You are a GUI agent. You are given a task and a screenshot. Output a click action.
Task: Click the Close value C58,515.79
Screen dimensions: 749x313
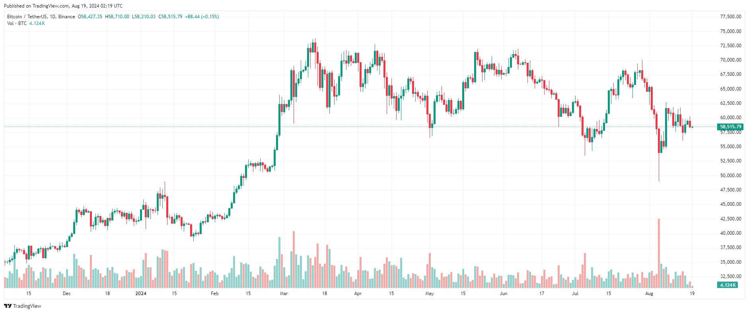pyautogui.click(x=171, y=17)
